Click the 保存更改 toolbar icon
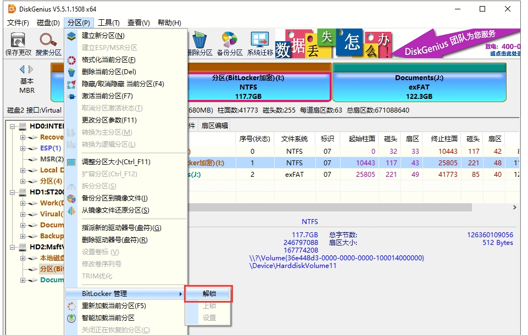 (18, 43)
